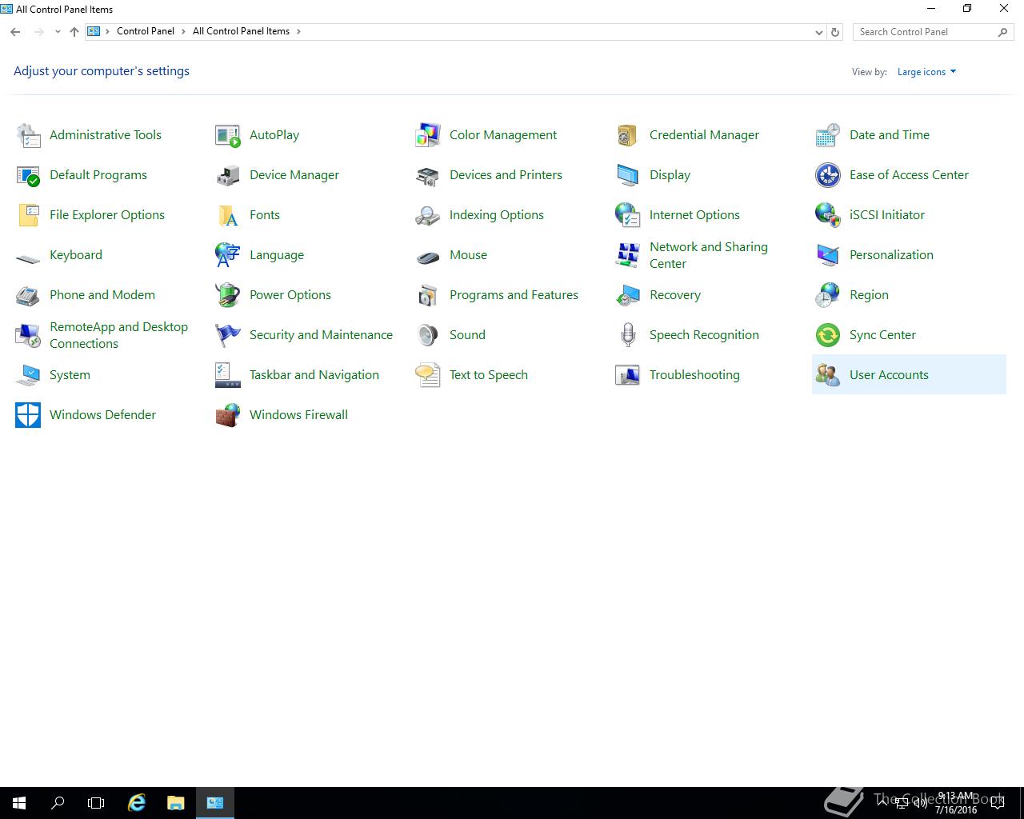
Task: Open the Windows Start menu
Action: pos(19,803)
